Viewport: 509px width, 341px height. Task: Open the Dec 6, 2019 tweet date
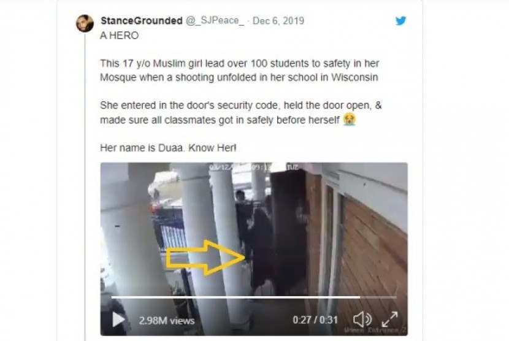(278, 20)
